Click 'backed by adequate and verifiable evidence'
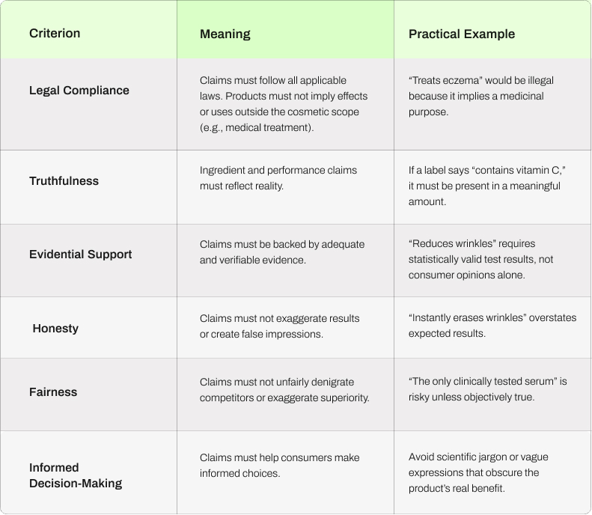The height and width of the screenshot is (515, 592). [x=282, y=252]
